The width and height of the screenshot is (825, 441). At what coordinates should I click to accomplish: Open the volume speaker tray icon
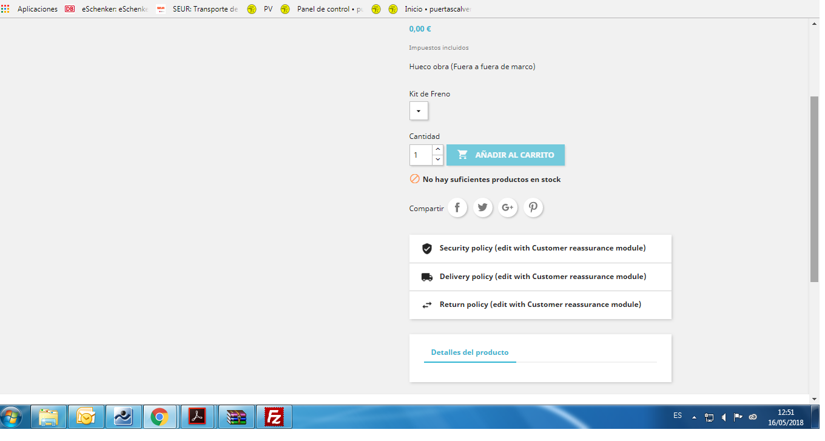(x=724, y=417)
